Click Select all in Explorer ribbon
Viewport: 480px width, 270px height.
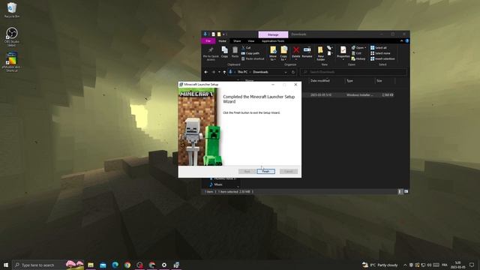point(379,48)
